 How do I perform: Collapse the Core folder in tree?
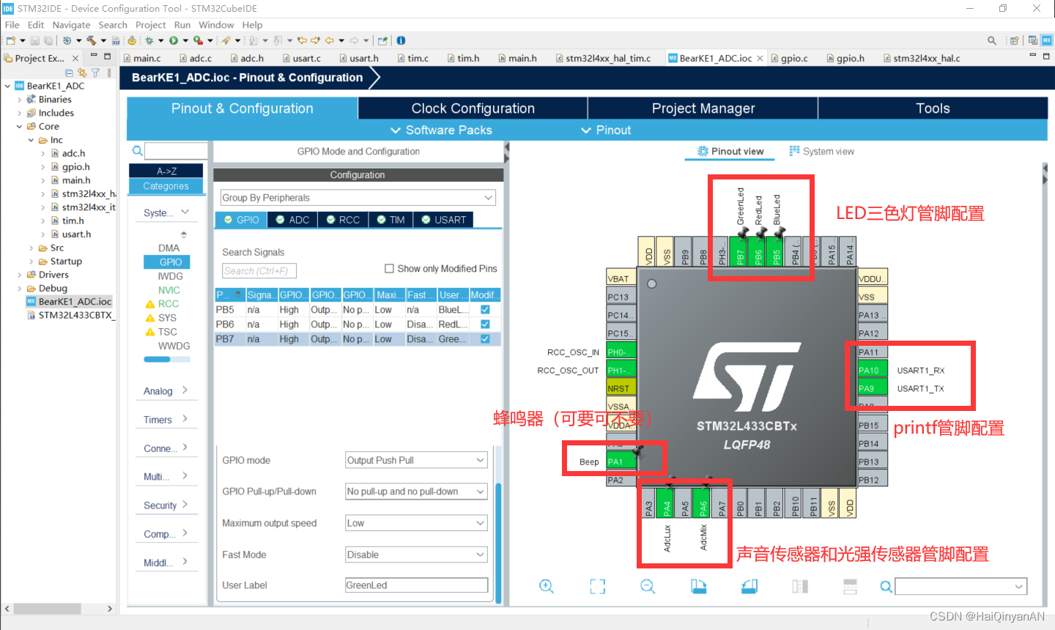coord(20,127)
